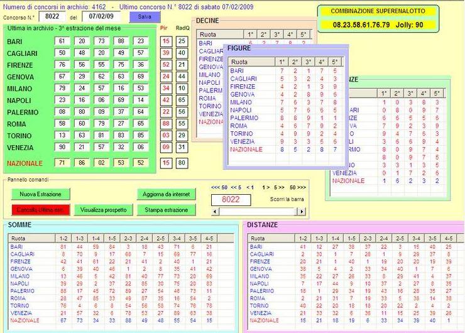Screen dimensions: 465x333
Task: Select TORINO fifth number box 85
Action: coord(141,135)
